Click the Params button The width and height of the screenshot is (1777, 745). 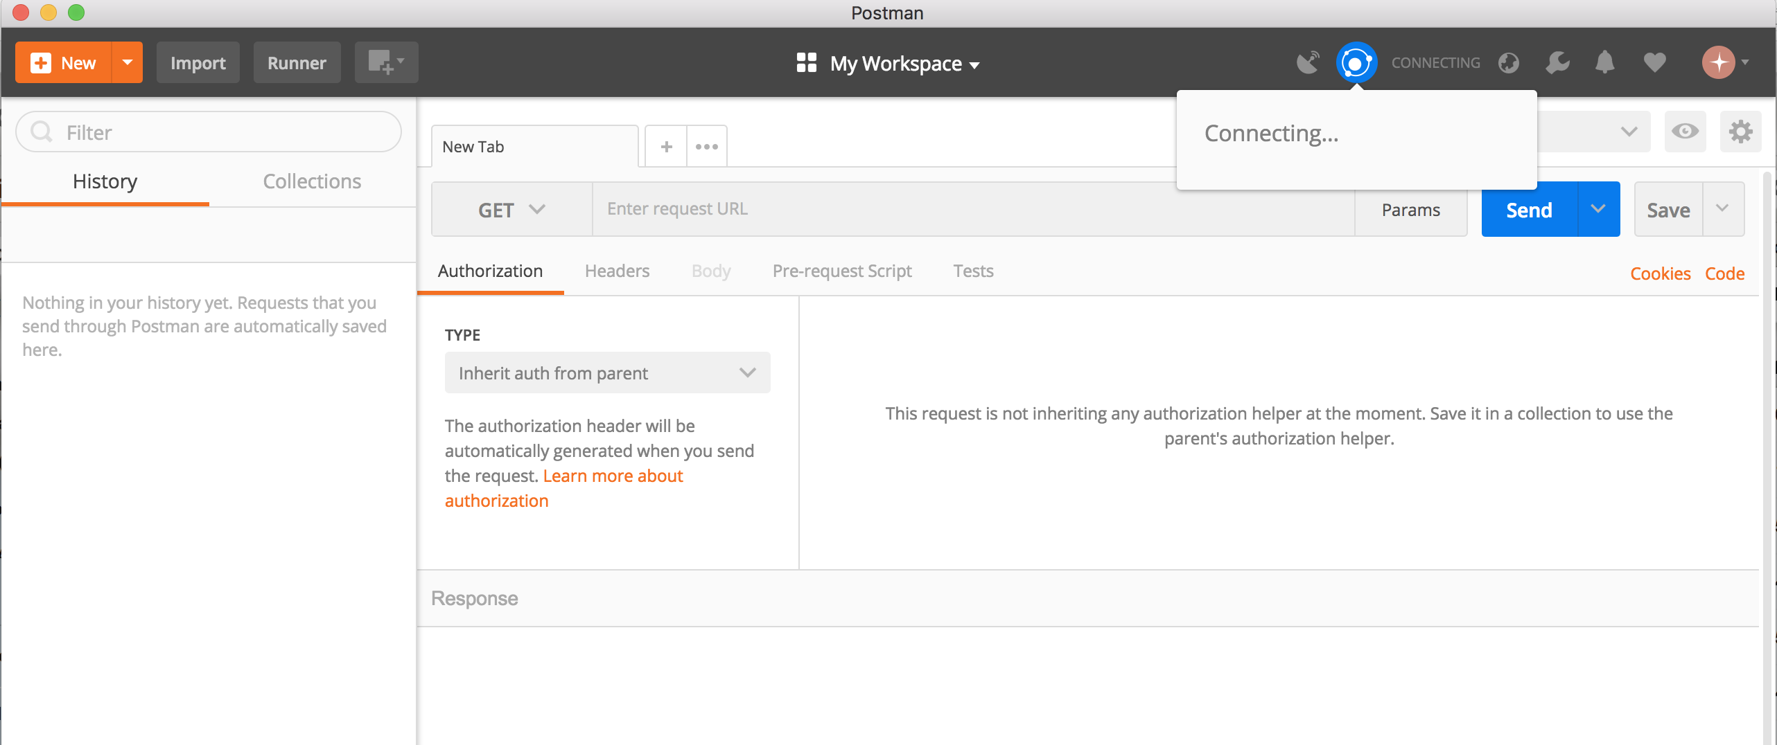pos(1410,210)
